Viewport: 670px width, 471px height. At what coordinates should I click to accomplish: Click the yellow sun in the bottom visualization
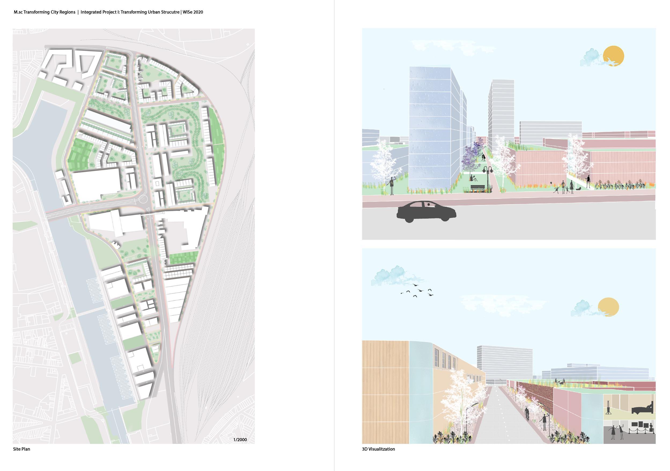(x=608, y=307)
